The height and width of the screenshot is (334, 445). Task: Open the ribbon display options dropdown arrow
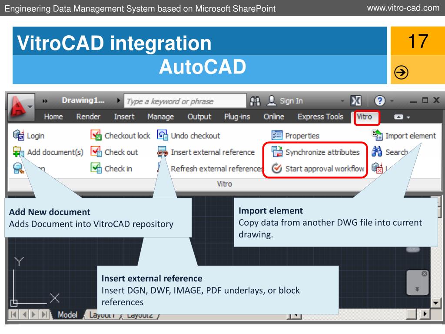tap(408, 117)
